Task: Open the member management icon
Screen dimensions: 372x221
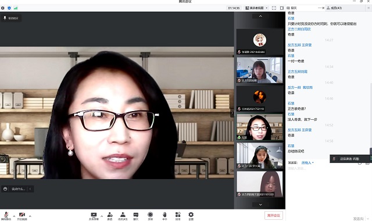Action: tap(123, 216)
